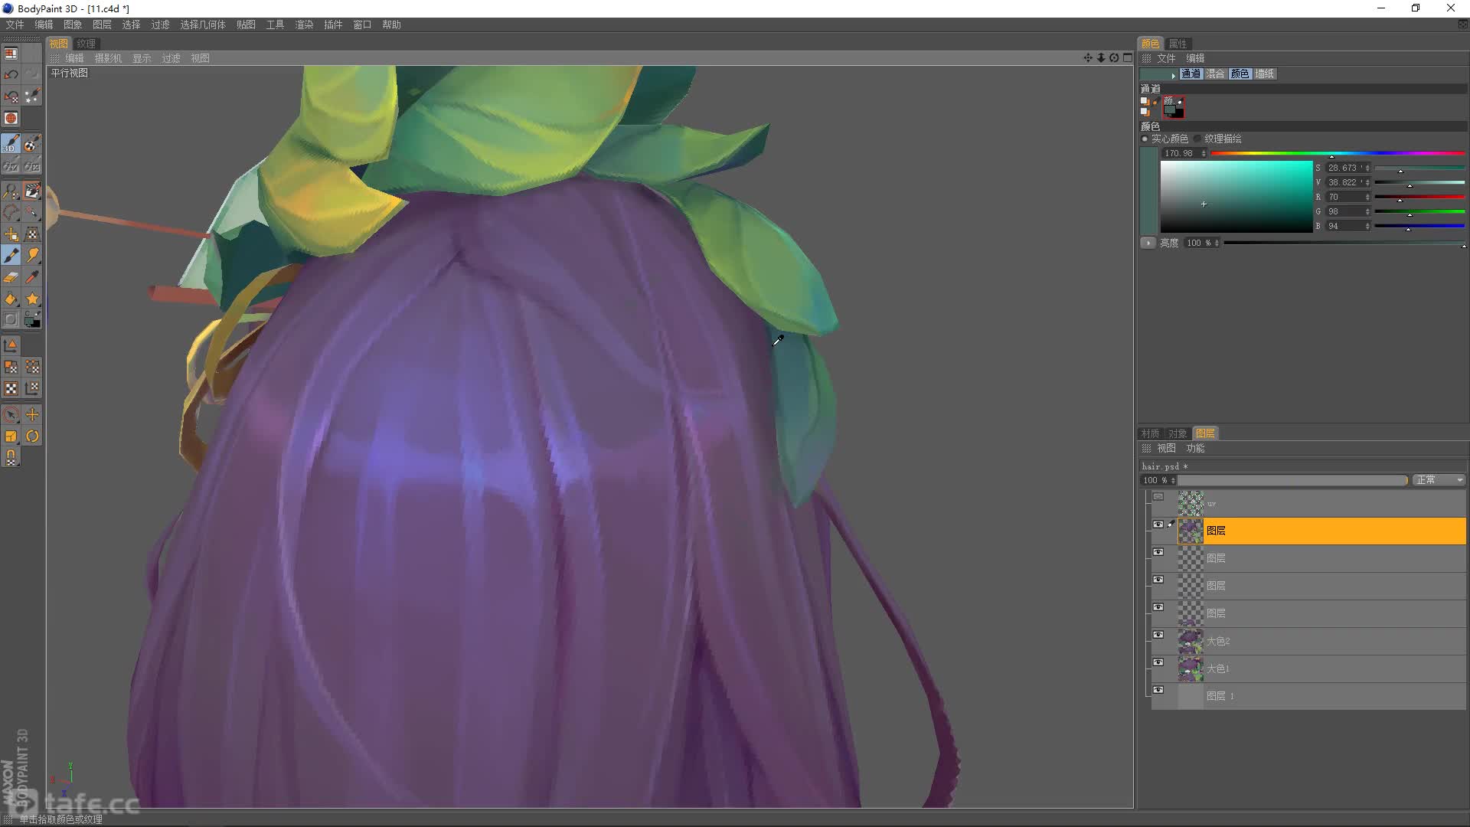Select the Rotate tool icon
1470x827 pixels.
coord(32,436)
